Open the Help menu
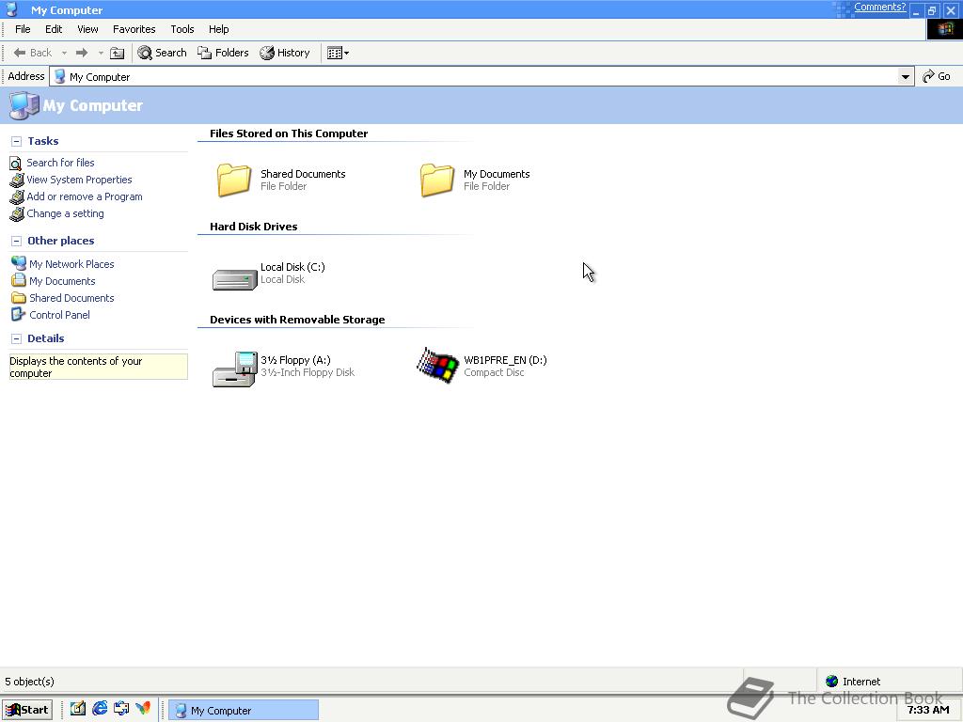Viewport: 963px width, 722px height. [x=218, y=29]
